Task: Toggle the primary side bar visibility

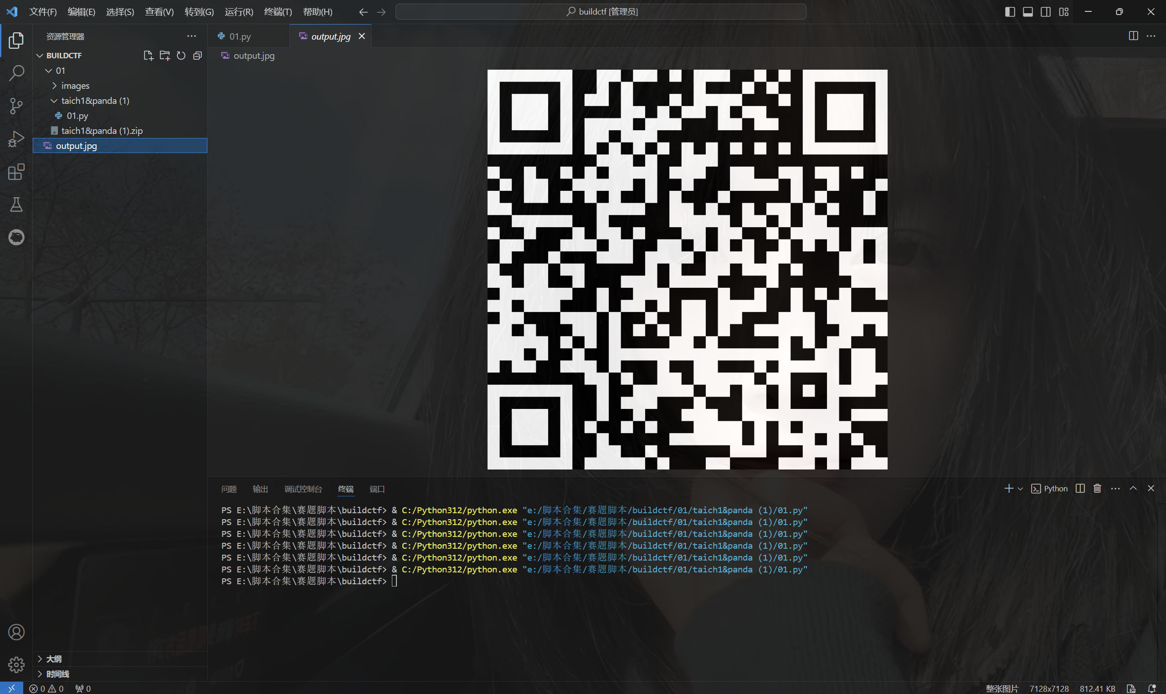Action: tap(1010, 12)
